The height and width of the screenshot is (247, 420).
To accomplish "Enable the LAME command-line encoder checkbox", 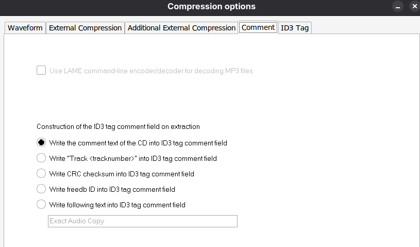I will click(x=41, y=71).
